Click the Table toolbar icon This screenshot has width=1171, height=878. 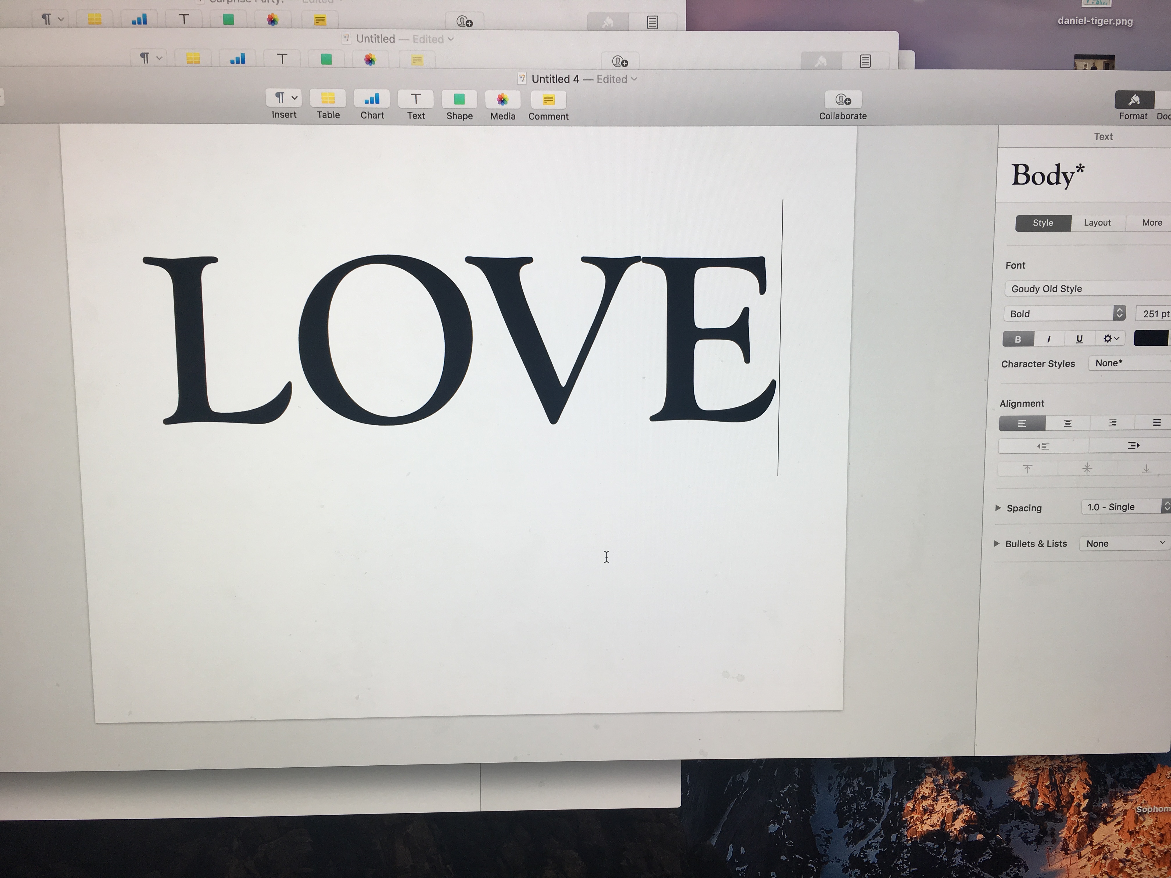click(x=328, y=99)
